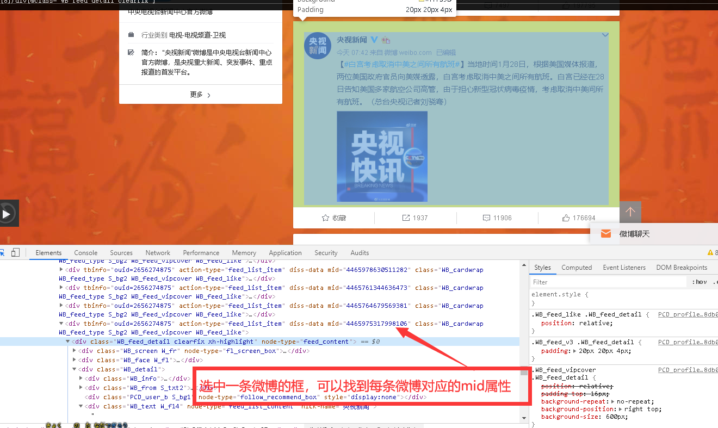Click the repost icon showing 1937

click(x=406, y=218)
